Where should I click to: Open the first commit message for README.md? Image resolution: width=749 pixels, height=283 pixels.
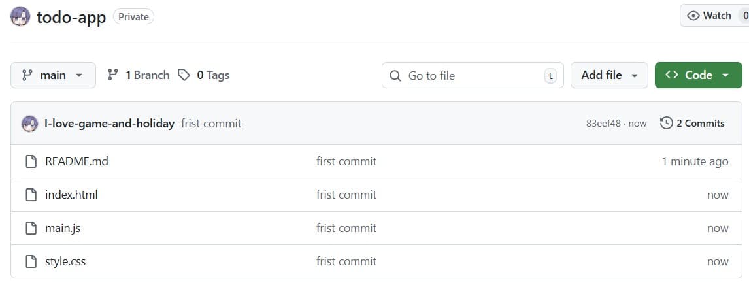pyautogui.click(x=346, y=161)
